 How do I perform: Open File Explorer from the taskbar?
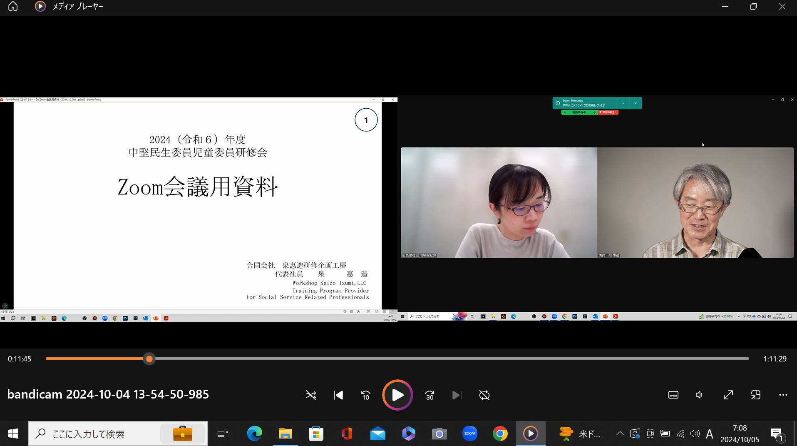pos(286,434)
